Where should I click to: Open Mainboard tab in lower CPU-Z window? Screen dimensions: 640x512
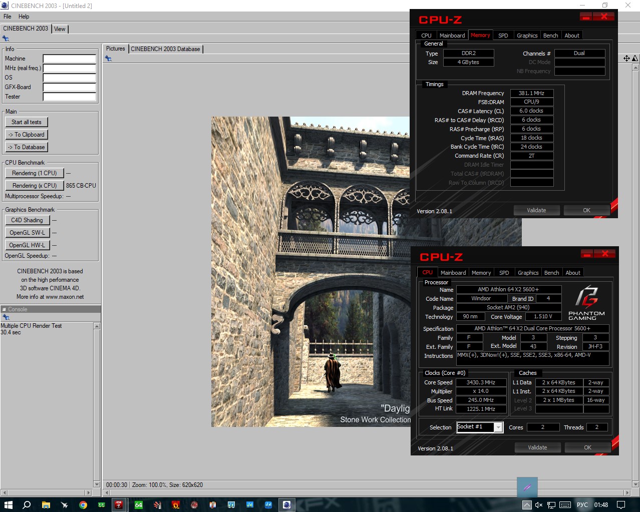coord(453,273)
